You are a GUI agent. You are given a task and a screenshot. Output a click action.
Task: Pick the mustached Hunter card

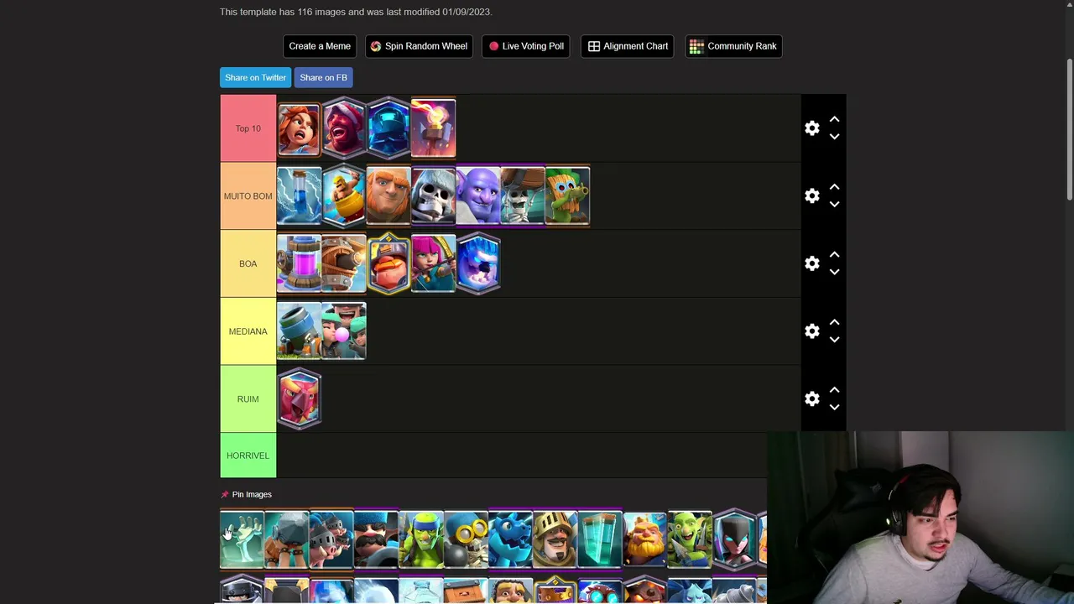(x=376, y=539)
